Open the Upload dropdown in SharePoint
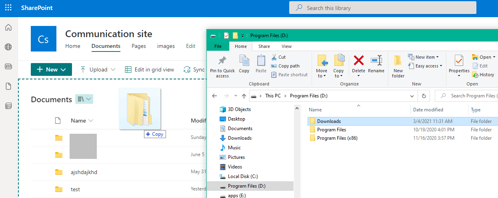The width and height of the screenshot is (498, 198). pyautogui.click(x=98, y=69)
